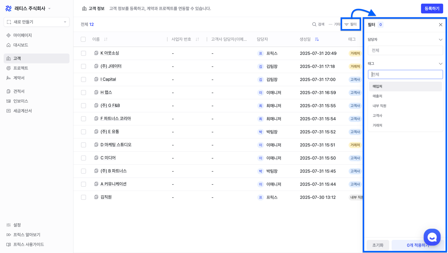Select the 김직원 row checkbox

tap(83, 197)
